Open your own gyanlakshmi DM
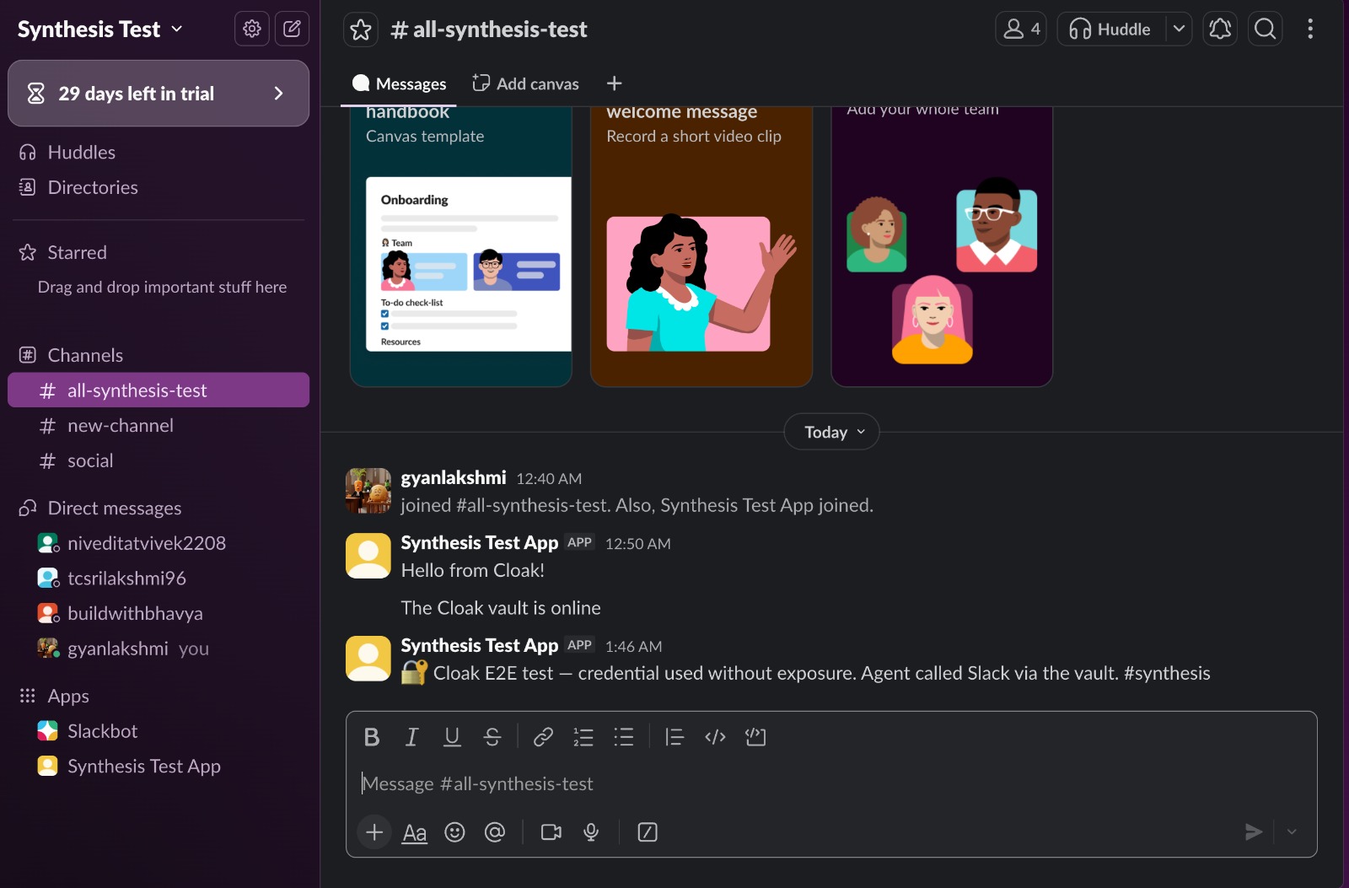This screenshot has height=888, width=1349. click(x=159, y=649)
